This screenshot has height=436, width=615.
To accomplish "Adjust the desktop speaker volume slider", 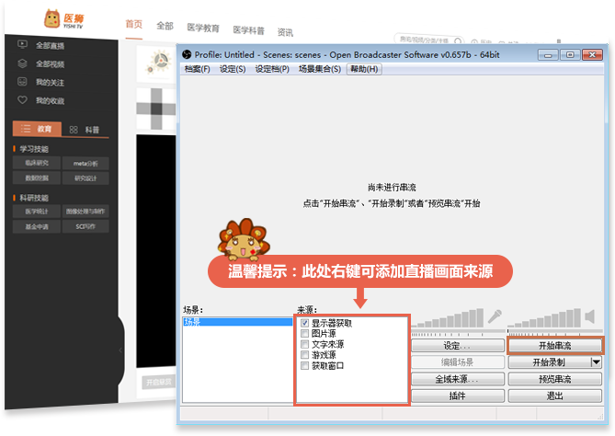I will coord(554,332).
